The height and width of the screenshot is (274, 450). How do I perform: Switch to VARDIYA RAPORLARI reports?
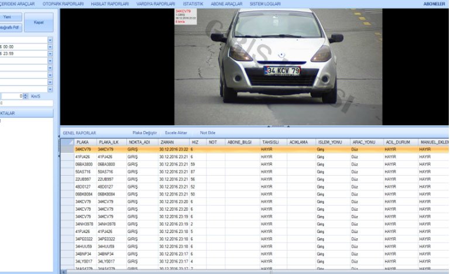click(156, 4)
